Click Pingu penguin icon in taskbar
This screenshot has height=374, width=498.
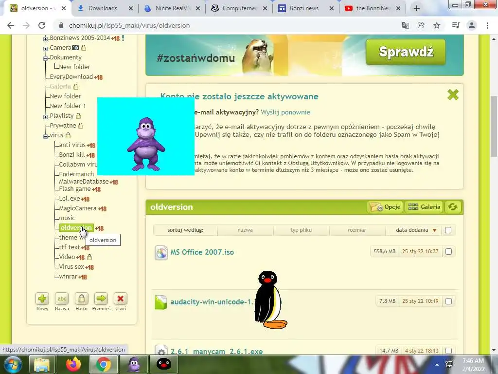(x=164, y=364)
